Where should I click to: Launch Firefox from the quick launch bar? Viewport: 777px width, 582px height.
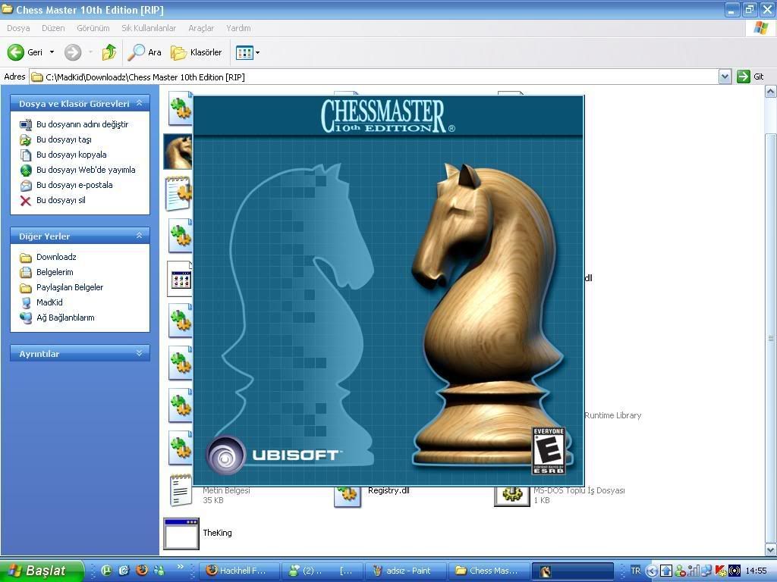coord(142,571)
